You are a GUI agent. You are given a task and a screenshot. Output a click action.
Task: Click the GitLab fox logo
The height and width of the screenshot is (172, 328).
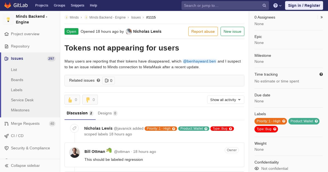(x=8, y=5)
